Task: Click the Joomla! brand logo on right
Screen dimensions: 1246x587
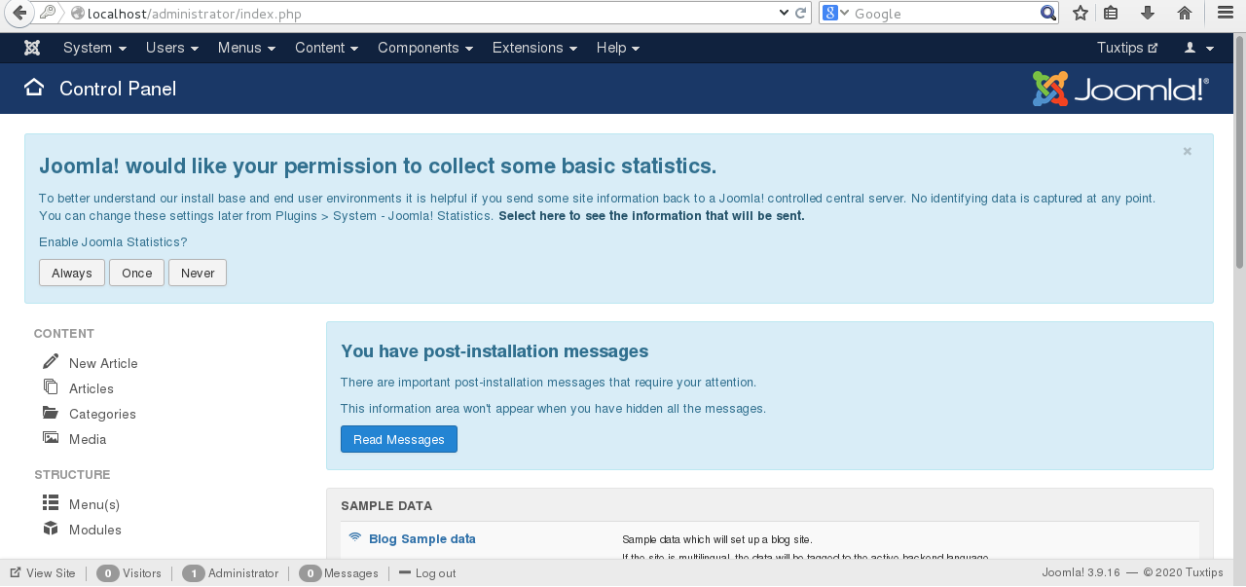Action: 1120,89
